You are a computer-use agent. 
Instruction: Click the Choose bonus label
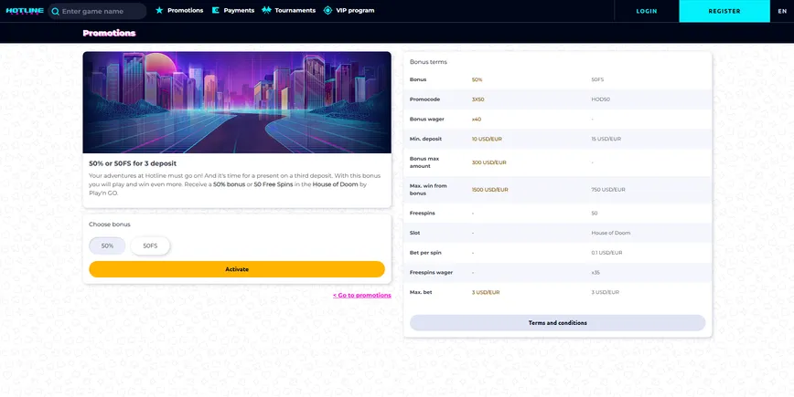[x=110, y=225]
